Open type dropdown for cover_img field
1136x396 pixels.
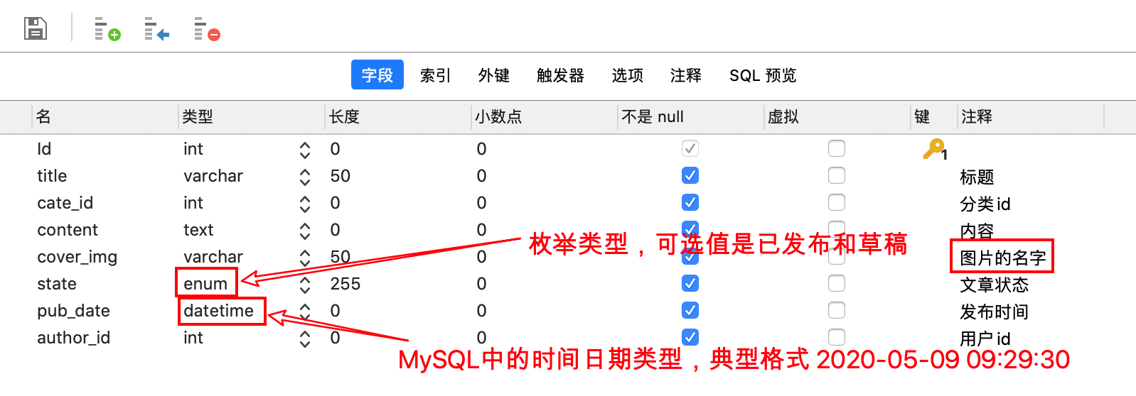click(x=305, y=258)
